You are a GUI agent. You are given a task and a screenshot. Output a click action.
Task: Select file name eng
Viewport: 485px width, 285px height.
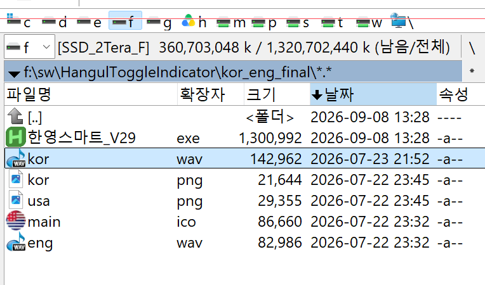coord(40,244)
